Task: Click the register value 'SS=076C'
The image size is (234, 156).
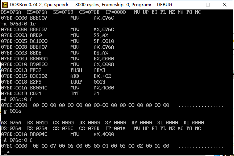Action: pos(63,129)
